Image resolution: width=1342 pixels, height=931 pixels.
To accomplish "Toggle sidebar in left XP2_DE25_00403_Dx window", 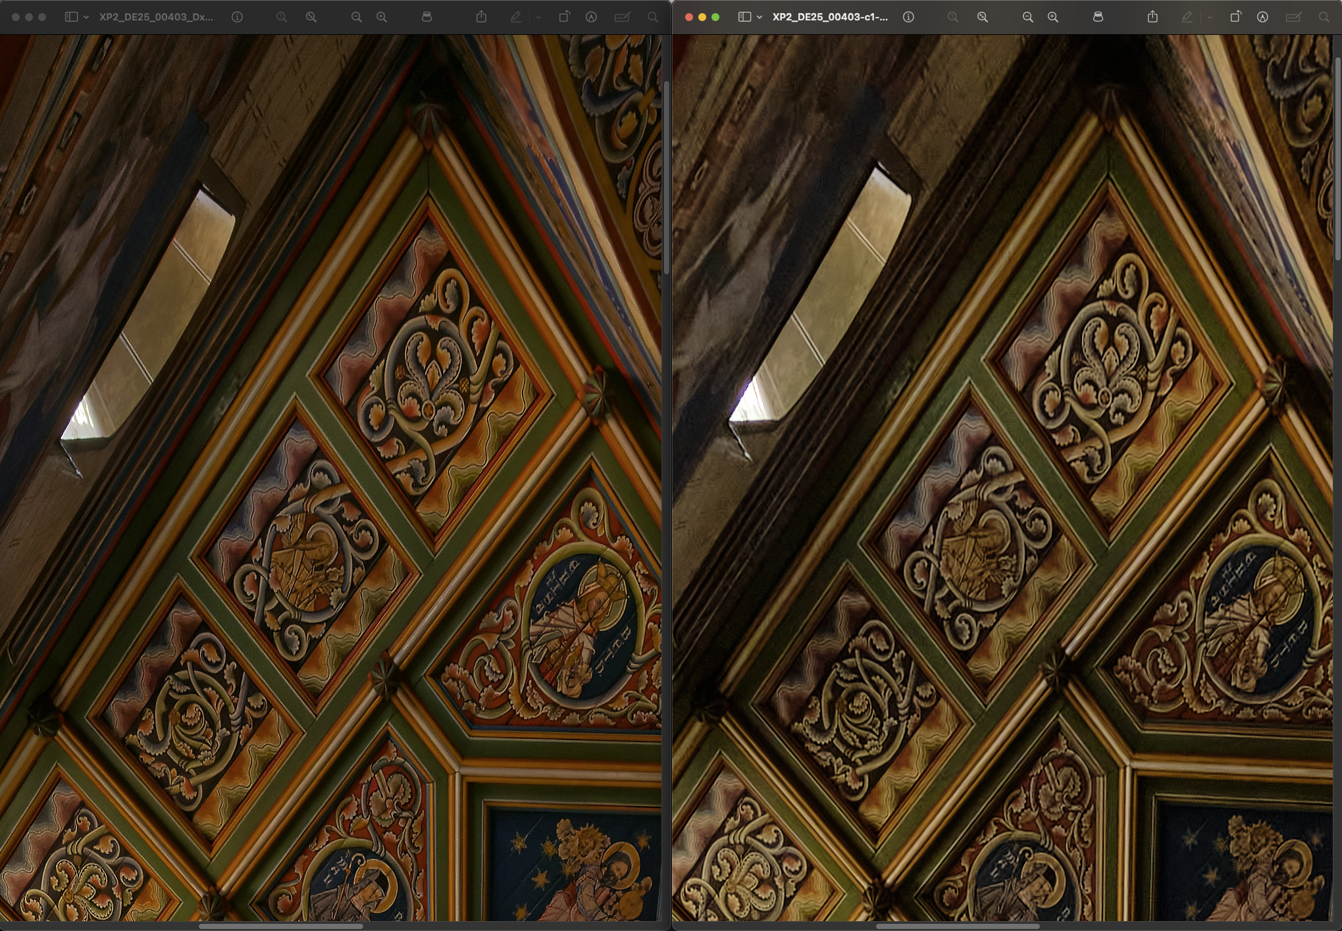I will click(x=71, y=17).
